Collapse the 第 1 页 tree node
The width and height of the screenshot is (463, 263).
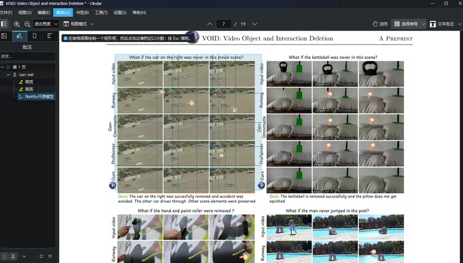[x=3, y=67]
